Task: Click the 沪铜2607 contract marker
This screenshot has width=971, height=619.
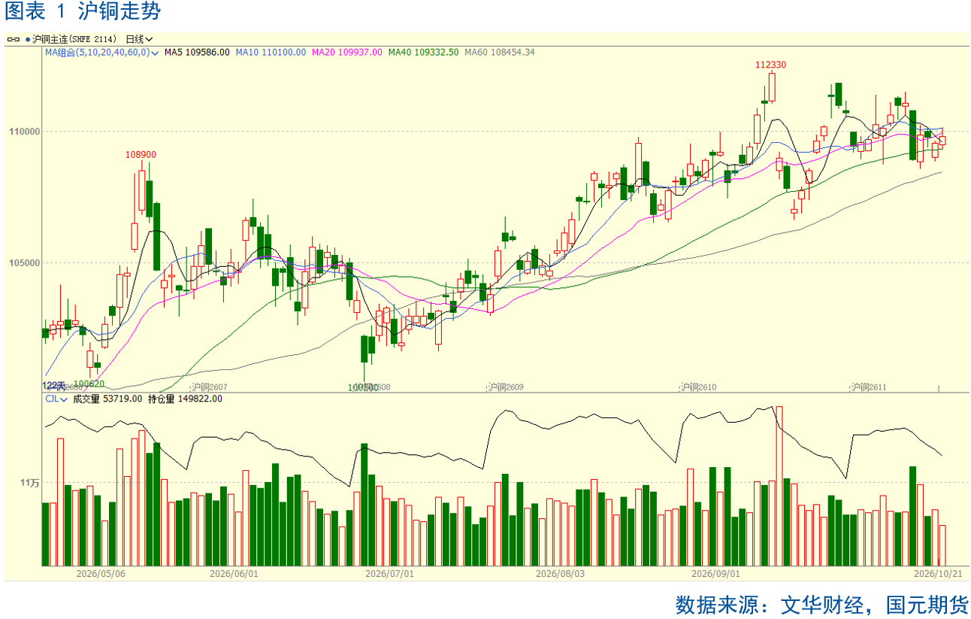Action: tap(208, 387)
